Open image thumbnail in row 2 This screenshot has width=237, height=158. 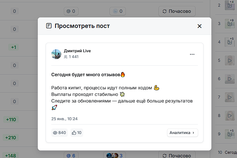point(229,5)
